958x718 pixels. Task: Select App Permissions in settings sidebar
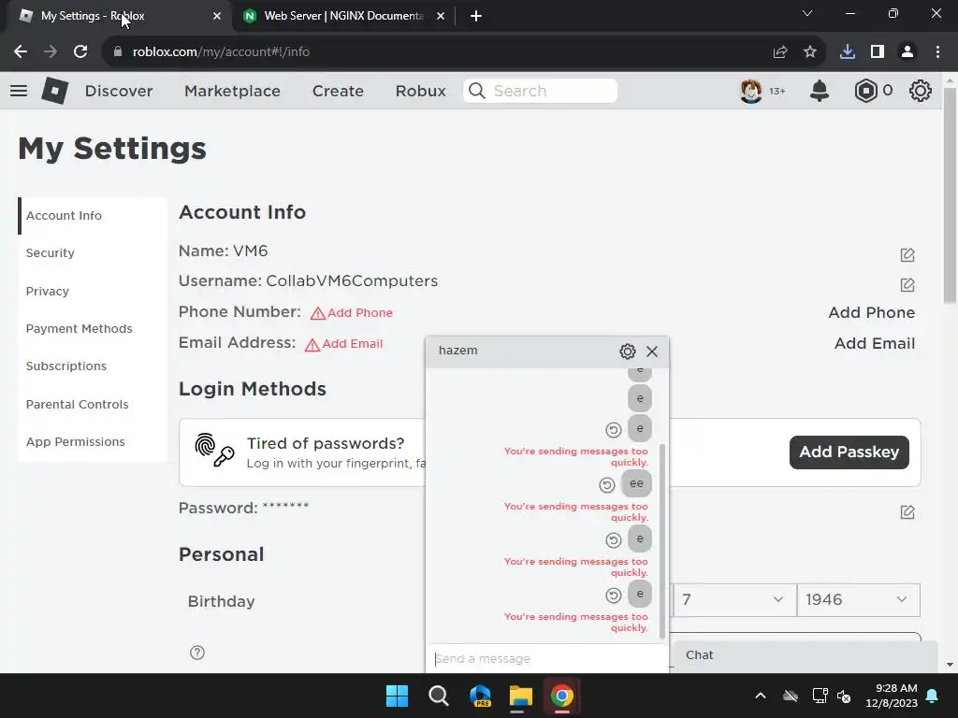coord(93,441)
